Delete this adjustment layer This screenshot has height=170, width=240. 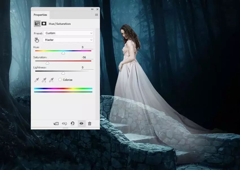click(90, 124)
